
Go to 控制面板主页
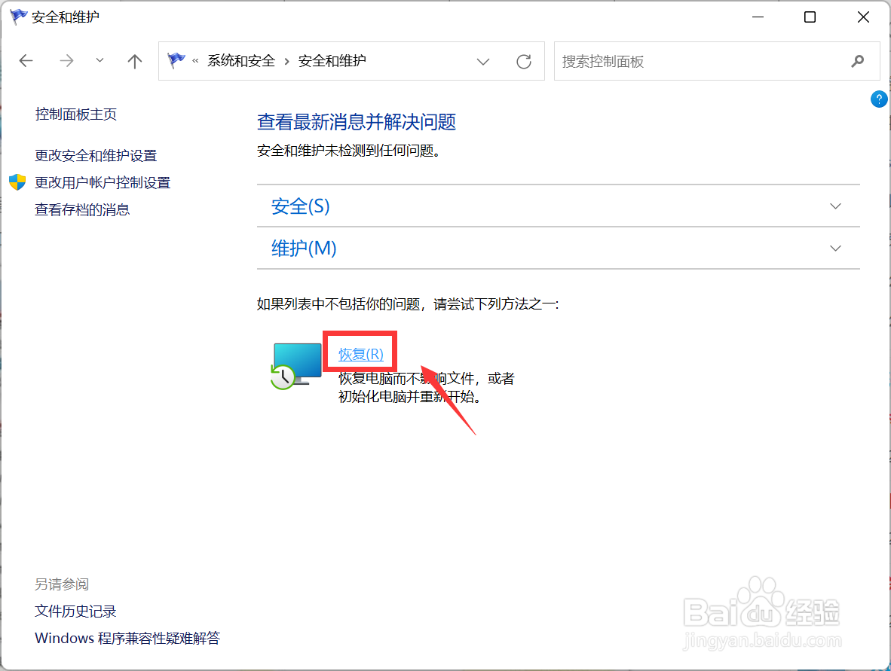[76, 114]
